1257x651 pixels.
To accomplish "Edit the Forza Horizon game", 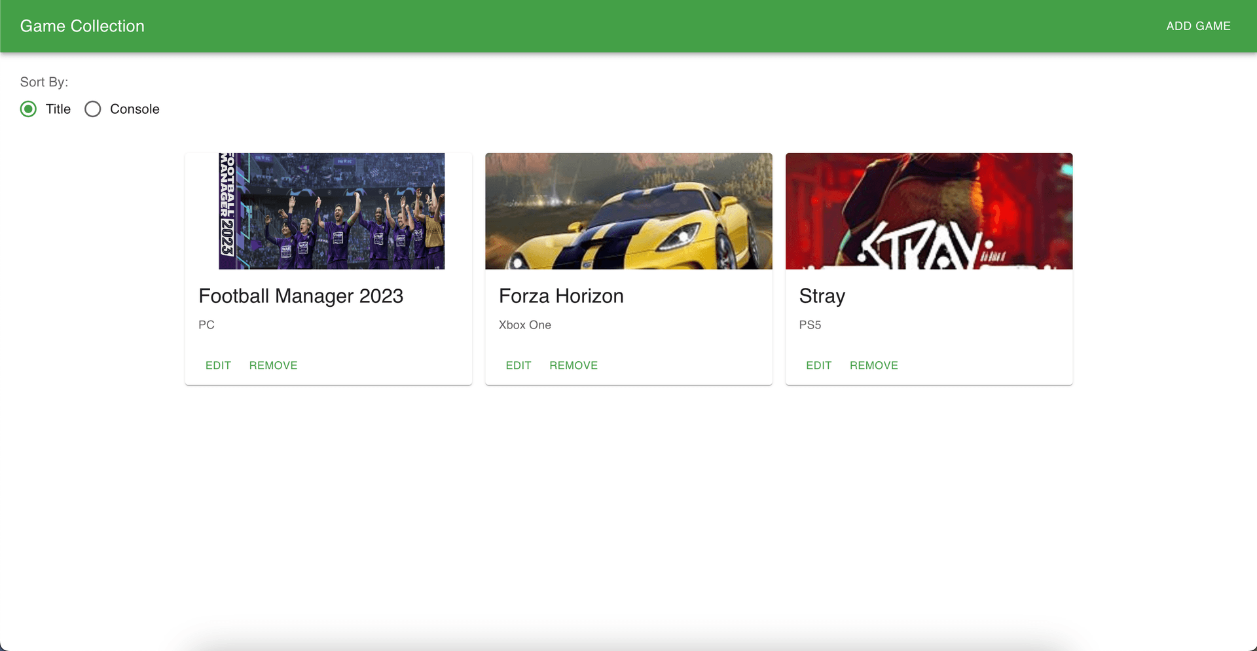I will pyautogui.click(x=518, y=365).
